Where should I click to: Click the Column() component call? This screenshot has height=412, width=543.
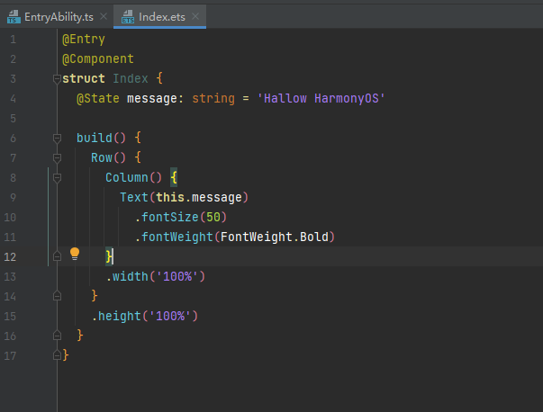tap(133, 178)
